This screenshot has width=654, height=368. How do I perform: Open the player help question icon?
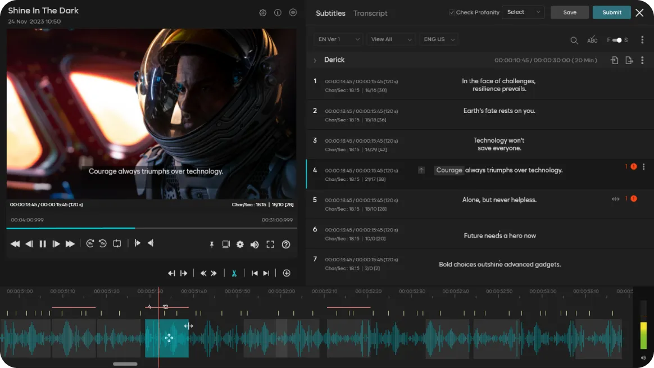coord(286,244)
